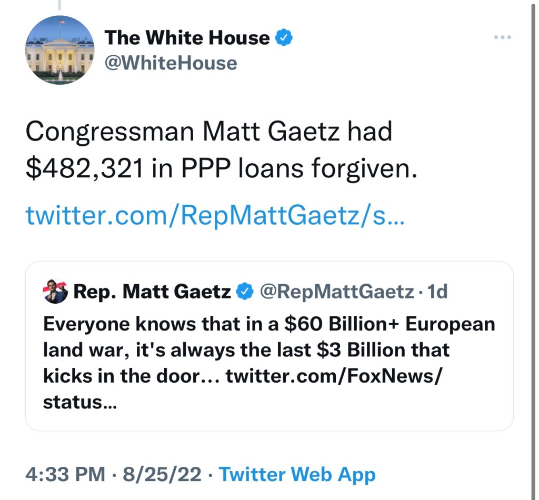Click the White House verified badge

coord(284,38)
